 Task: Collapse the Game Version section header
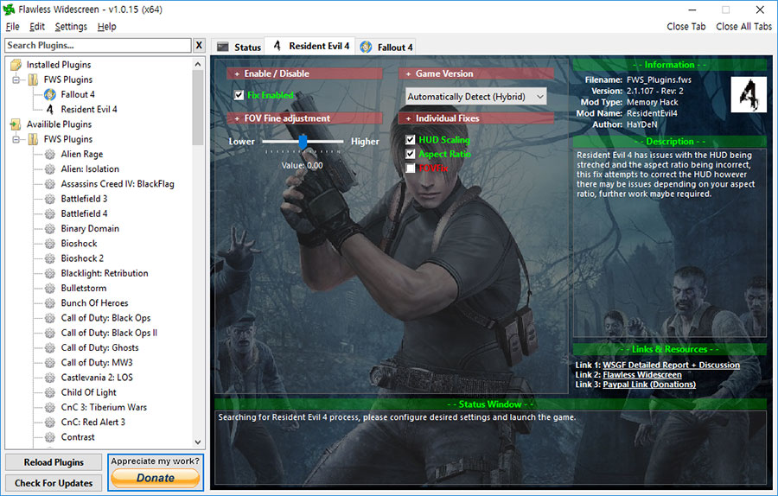(x=475, y=73)
